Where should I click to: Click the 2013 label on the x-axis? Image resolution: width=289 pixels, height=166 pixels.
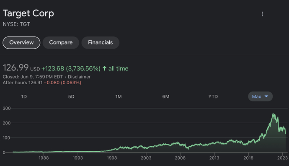pyautogui.click(x=214, y=158)
